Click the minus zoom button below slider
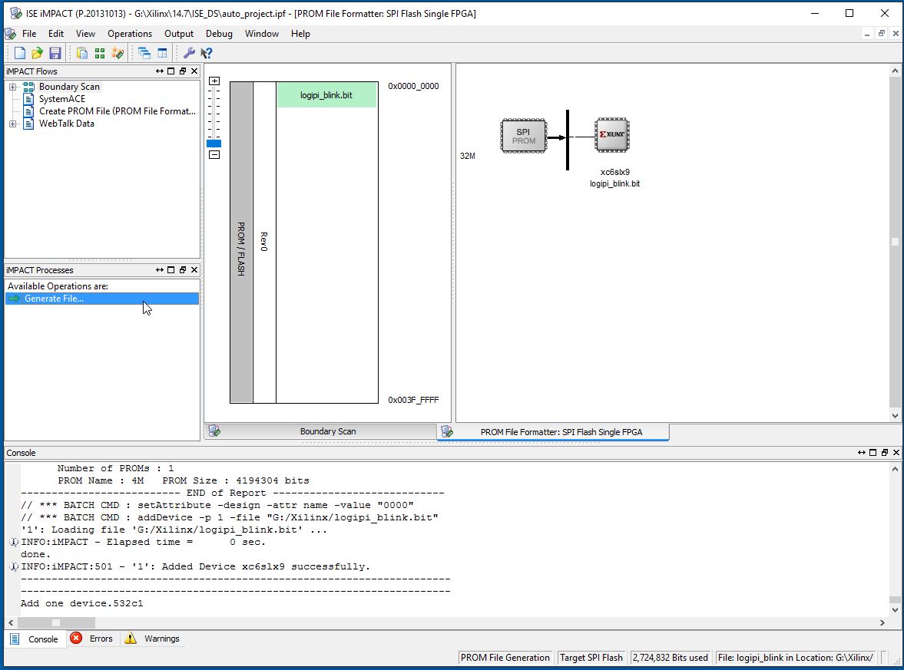The height and width of the screenshot is (670, 904). pos(214,154)
